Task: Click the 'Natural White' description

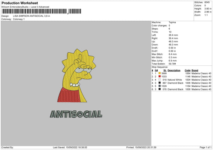Action: [x=175, y=80]
